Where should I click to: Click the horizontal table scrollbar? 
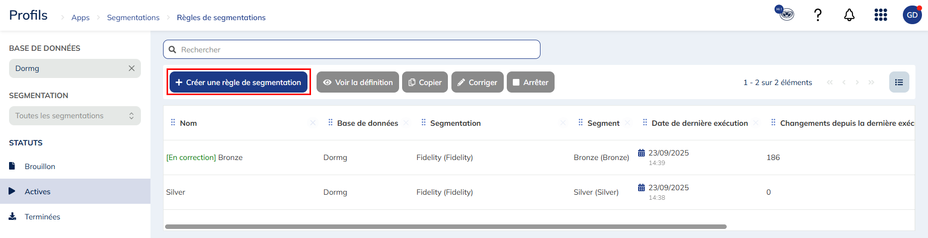coord(445,227)
